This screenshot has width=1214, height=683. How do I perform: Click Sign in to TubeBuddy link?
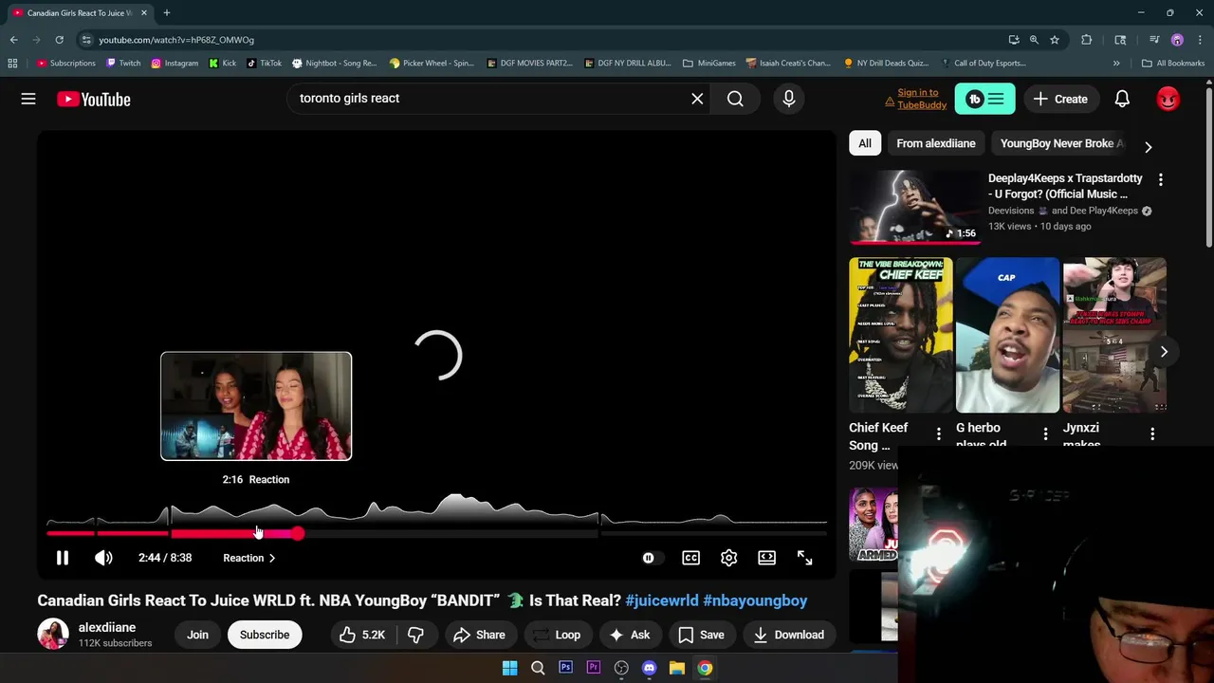click(x=918, y=99)
